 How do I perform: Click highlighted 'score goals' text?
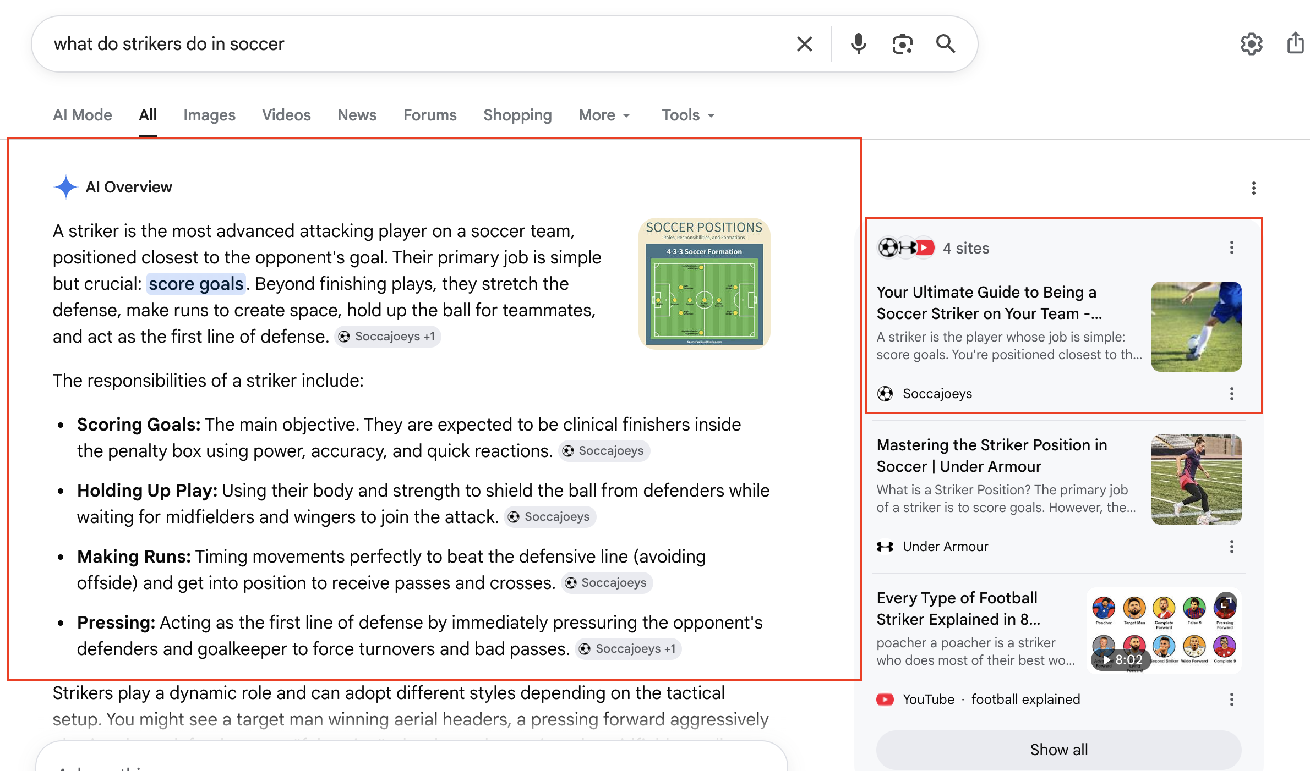click(x=196, y=284)
